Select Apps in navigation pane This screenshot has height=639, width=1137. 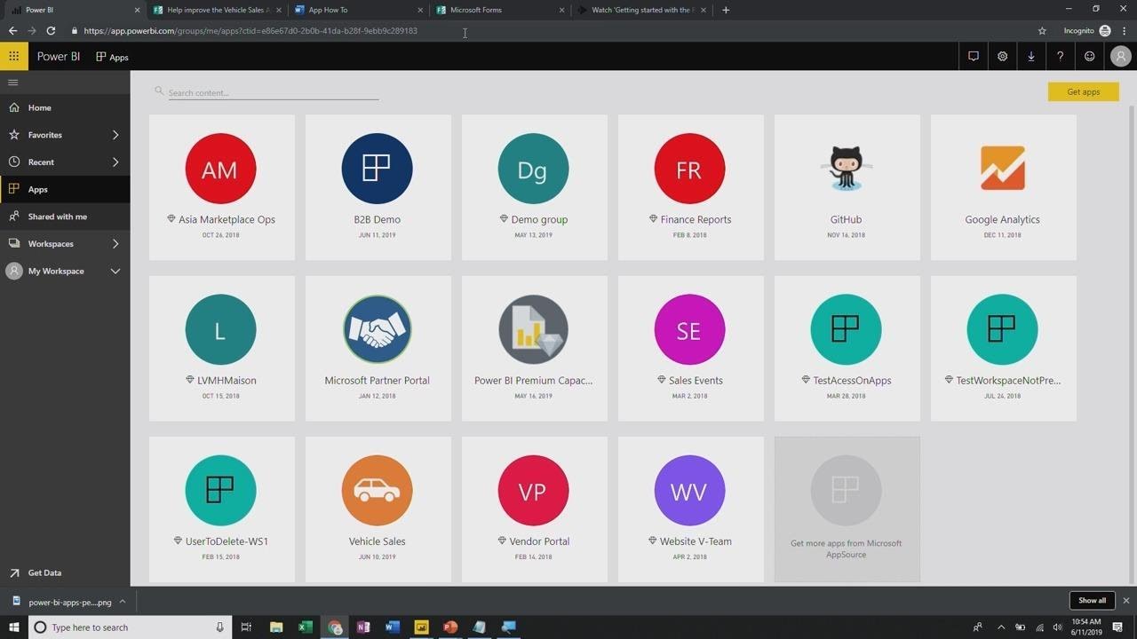click(65, 189)
